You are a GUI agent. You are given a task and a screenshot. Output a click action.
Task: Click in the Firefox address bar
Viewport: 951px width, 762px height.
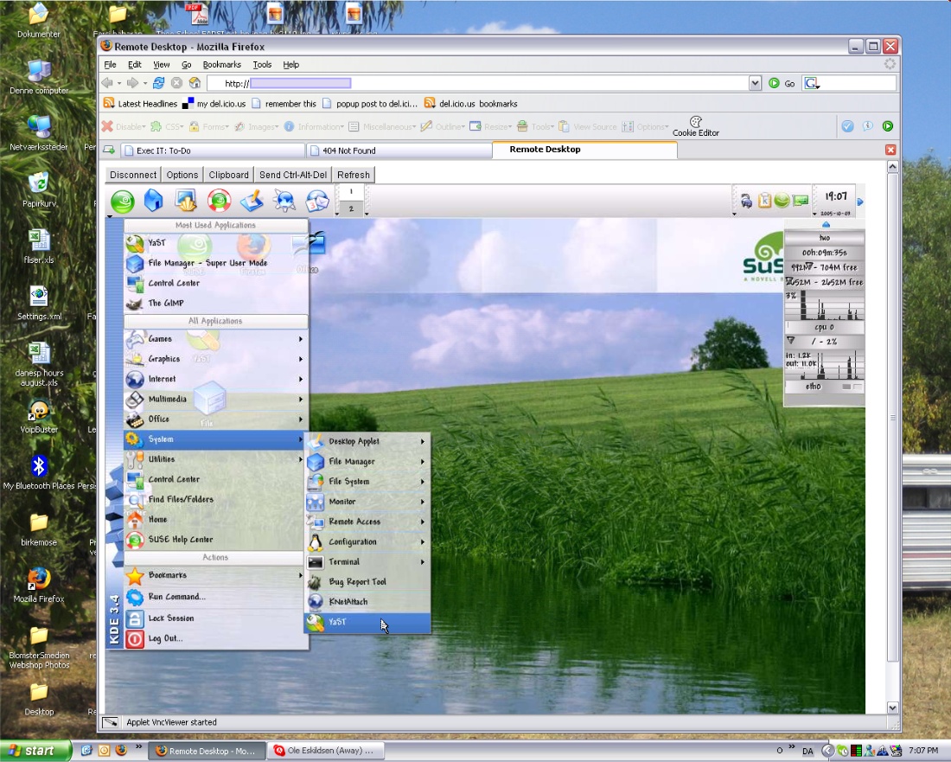click(479, 83)
